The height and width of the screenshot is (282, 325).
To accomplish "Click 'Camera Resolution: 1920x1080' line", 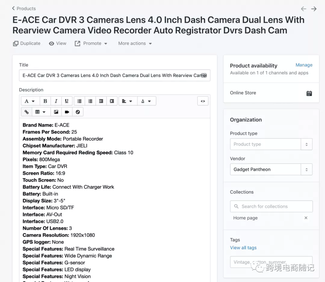I will (x=59, y=235).
